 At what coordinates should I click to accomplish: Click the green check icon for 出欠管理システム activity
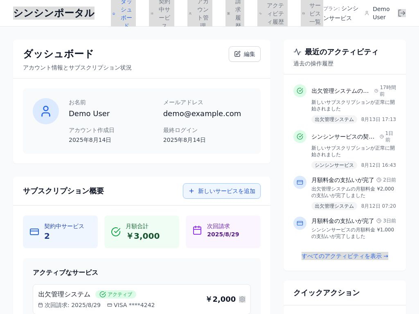pyautogui.click(x=300, y=91)
